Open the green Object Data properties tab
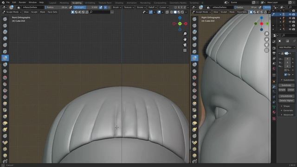This screenshot has width=297, height=167. pyautogui.click(x=274, y=107)
